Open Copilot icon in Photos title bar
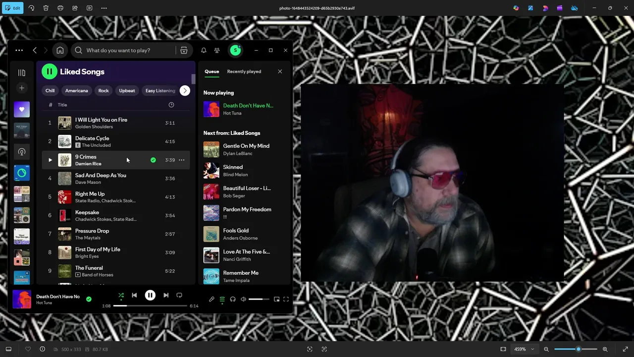This screenshot has width=634, height=357. tap(516, 8)
